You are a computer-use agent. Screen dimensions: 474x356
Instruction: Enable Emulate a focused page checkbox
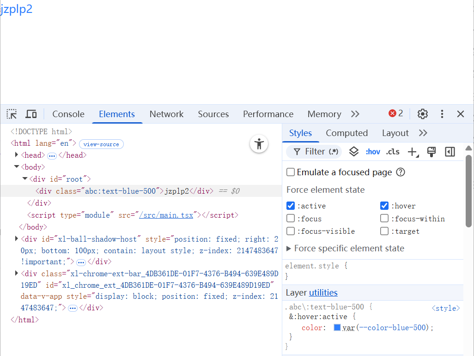[x=291, y=172]
